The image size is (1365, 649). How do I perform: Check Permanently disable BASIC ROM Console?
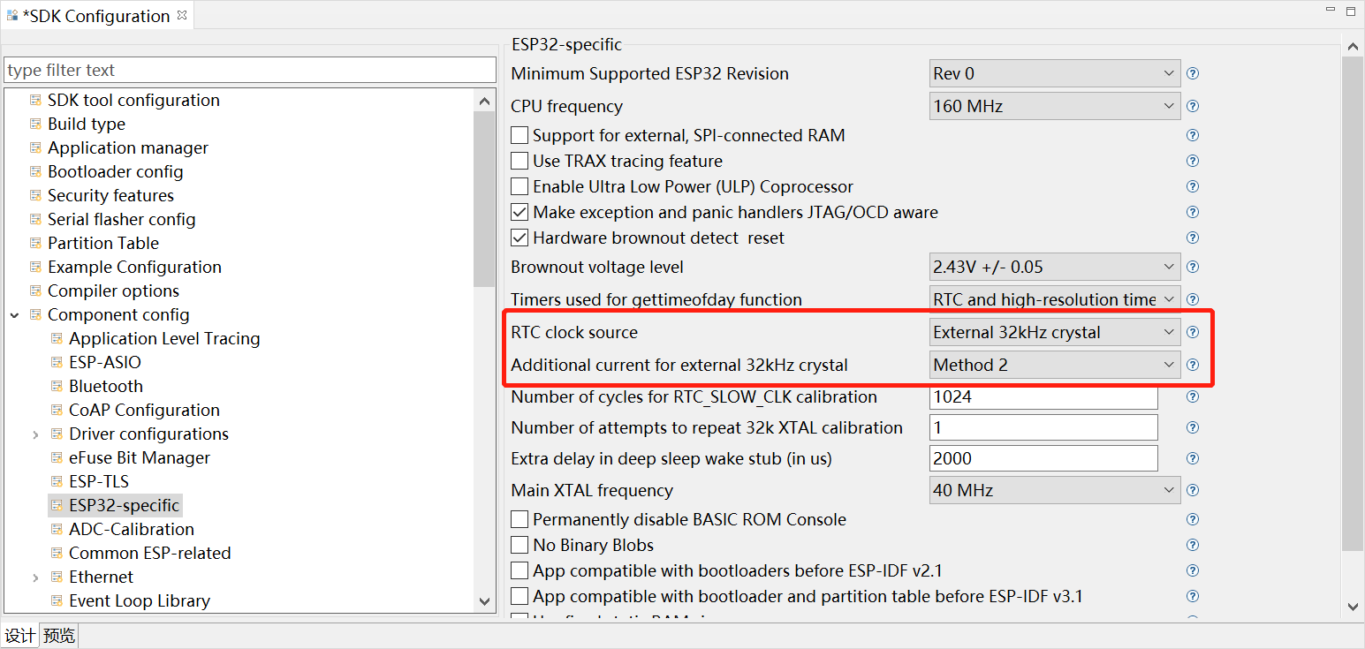click(519, 519)
